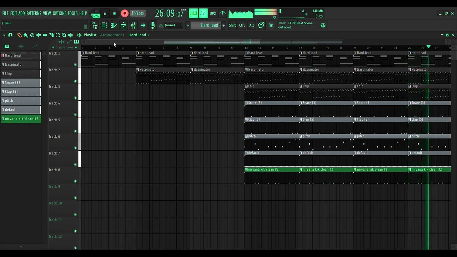Screen dimensions: 457x257
Task: Open the mixer faders icon
Action: (133, 25)
